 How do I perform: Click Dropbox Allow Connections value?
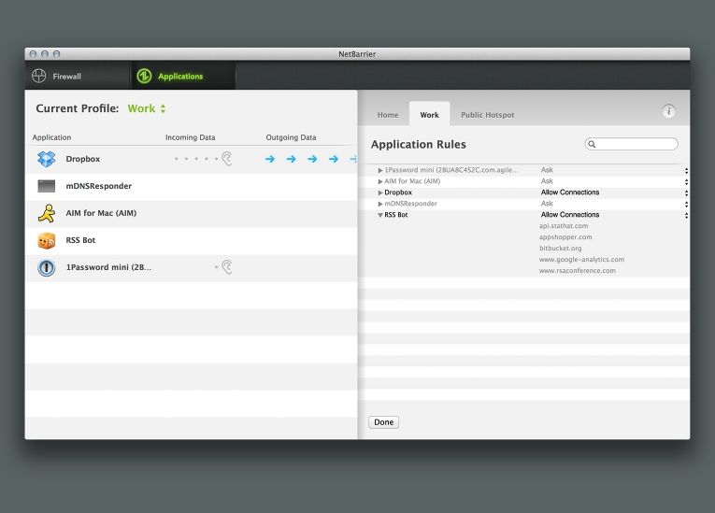click(x=570, y=192)
